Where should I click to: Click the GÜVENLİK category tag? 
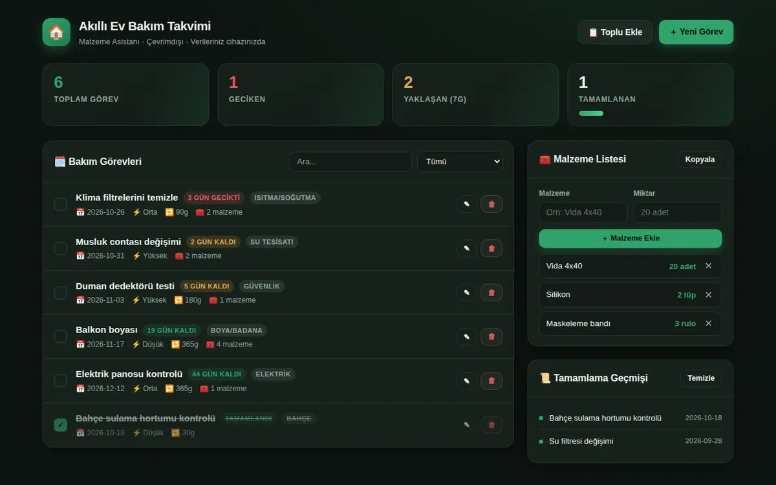[262, 286]
